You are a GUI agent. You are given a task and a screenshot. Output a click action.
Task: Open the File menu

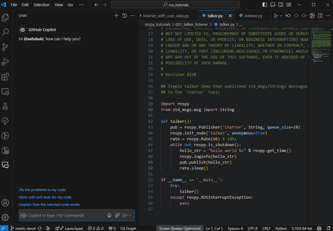click(14, 5)
